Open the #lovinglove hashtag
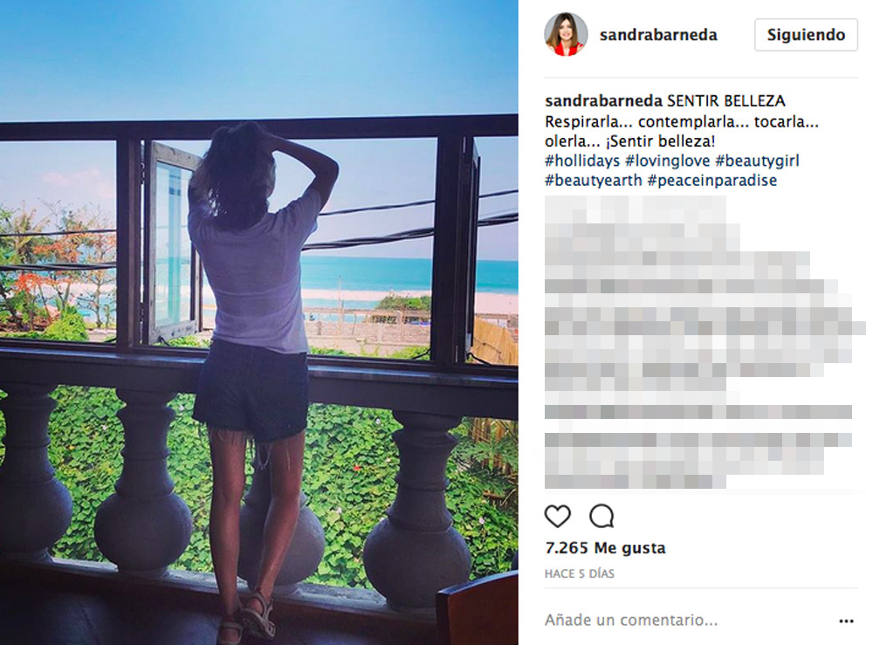Image resolution: width=873 pixels, height=645 pixels. [x=668, y=161]
